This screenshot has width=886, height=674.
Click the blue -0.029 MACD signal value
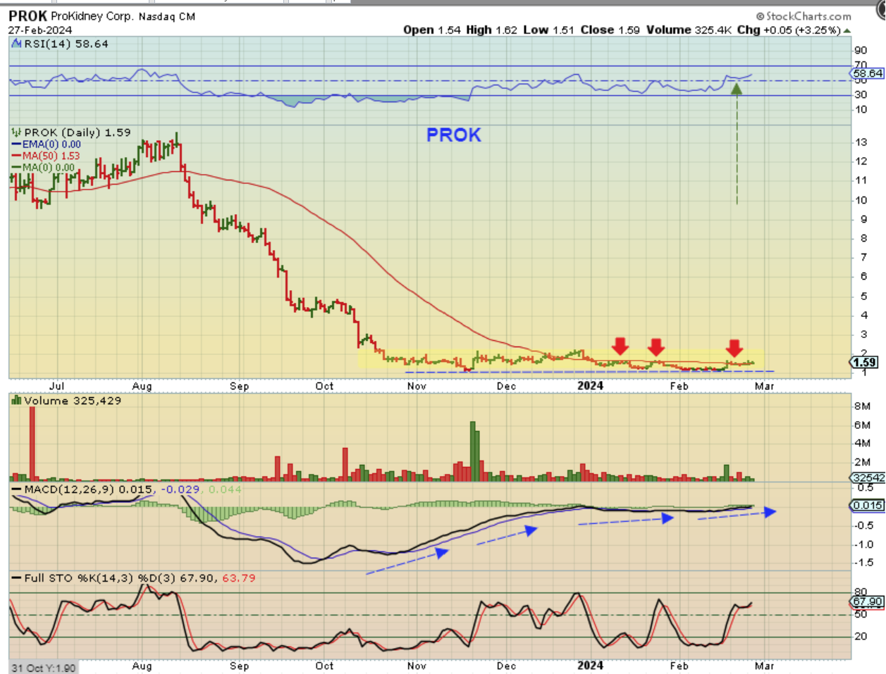point(181,489)
